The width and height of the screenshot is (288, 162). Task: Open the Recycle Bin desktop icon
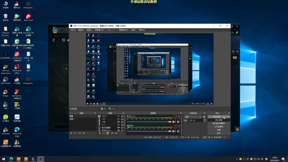coord(5,17)
